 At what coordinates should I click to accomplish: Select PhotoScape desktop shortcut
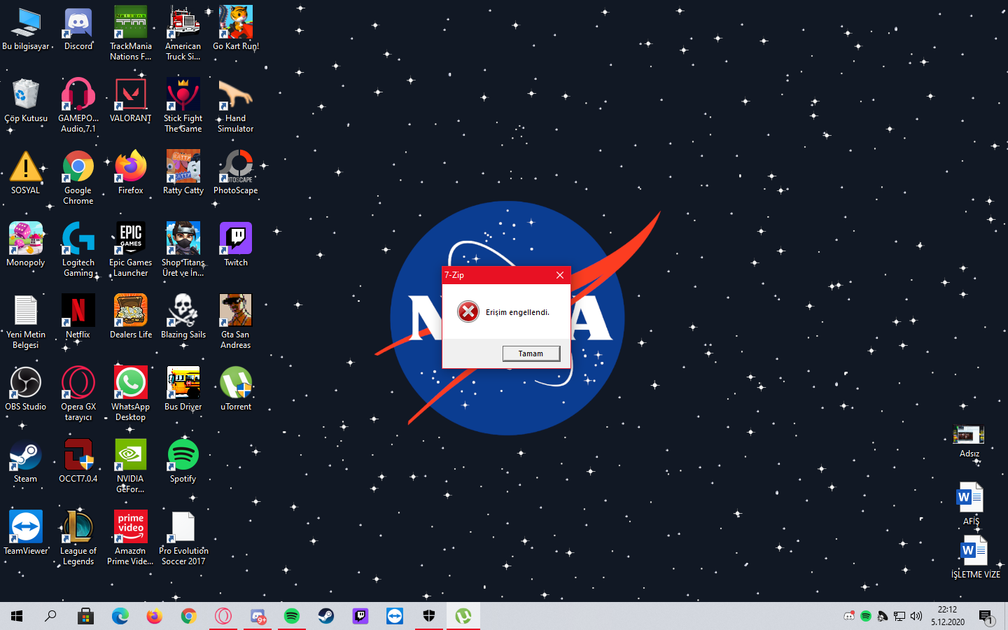click(x=236, y=174)
